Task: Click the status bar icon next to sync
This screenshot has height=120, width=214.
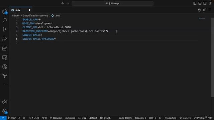Action: tap(24, 118)
